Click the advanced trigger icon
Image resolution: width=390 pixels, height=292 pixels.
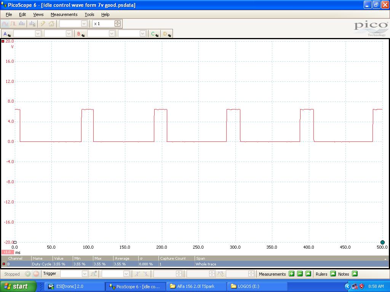pos(94,274)
